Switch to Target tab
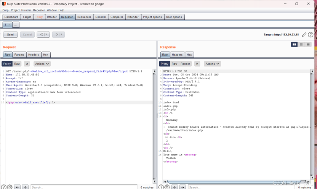The image size is (317, 189). 27,17
